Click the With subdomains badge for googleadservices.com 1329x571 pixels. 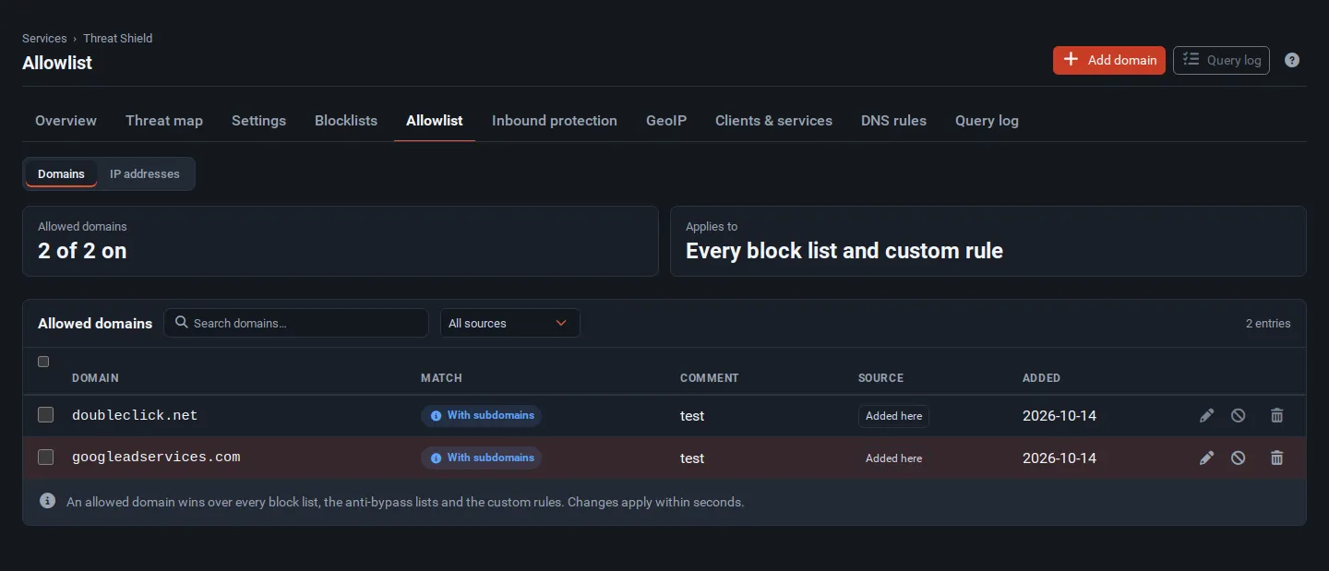(x=481, y=458)
